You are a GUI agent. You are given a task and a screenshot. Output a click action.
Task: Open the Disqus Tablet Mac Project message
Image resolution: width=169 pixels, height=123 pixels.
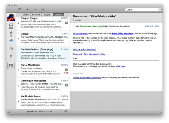(43, 38)
